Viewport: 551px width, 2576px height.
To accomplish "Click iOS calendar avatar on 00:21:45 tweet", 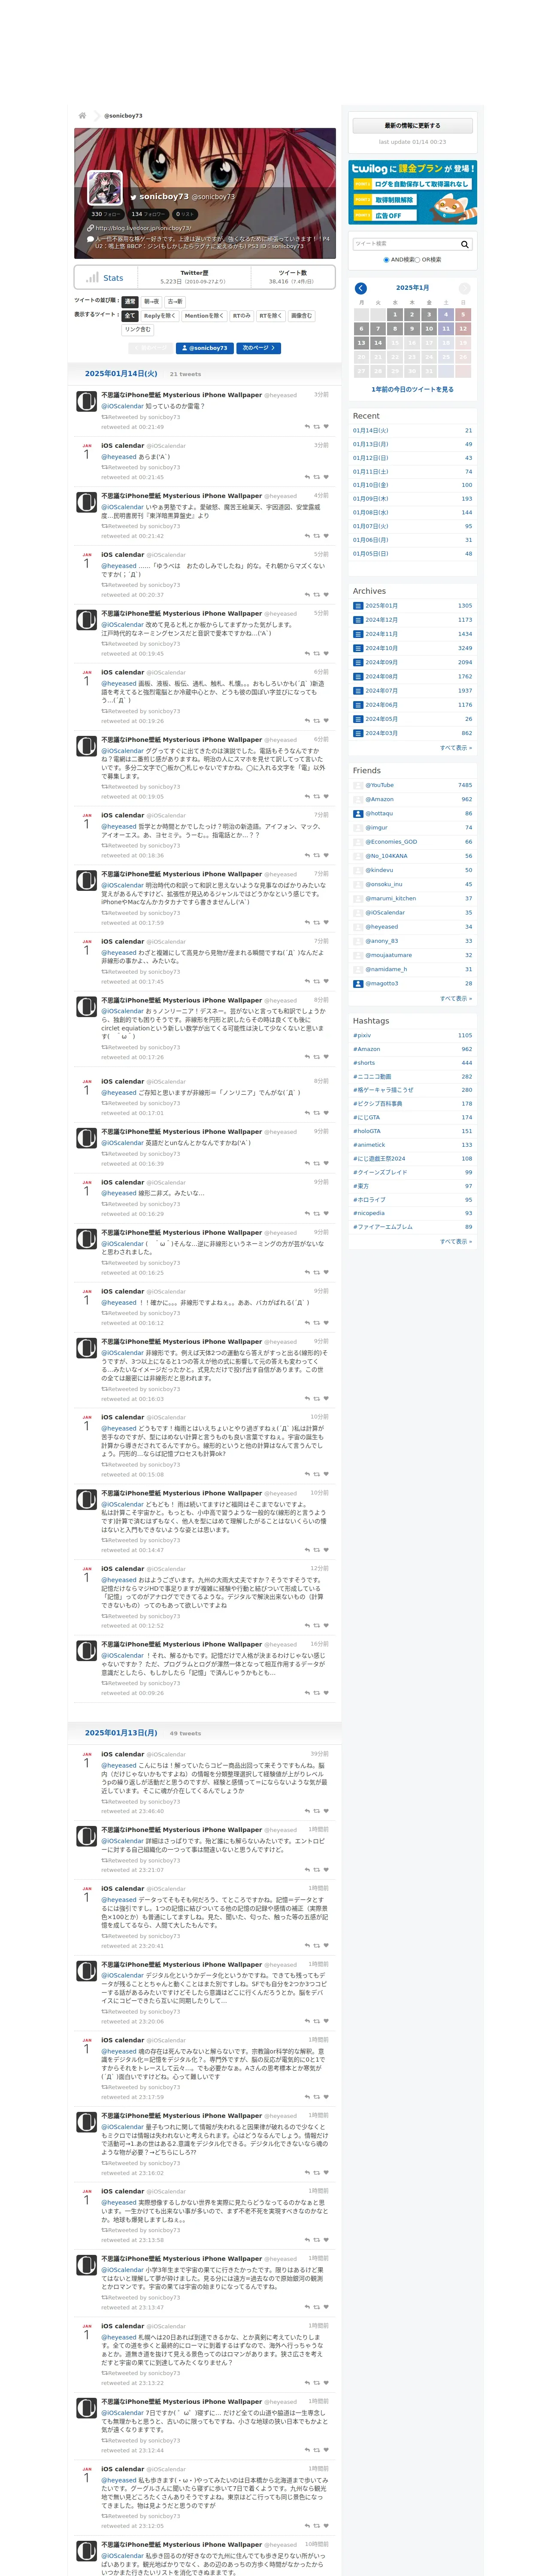I will pos(87,452).
